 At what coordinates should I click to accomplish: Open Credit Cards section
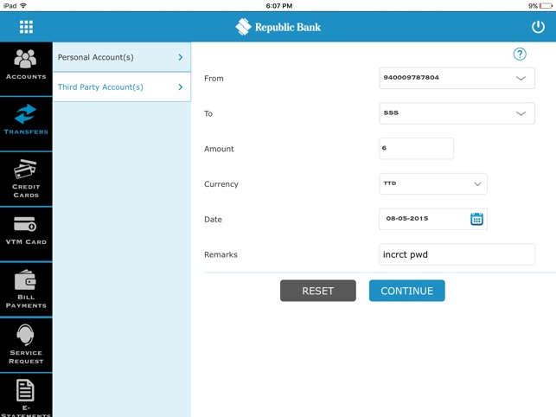tap(26, 179)
